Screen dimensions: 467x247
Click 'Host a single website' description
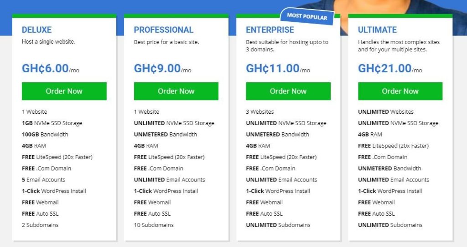pyautogui.click(x=48, y=41)
